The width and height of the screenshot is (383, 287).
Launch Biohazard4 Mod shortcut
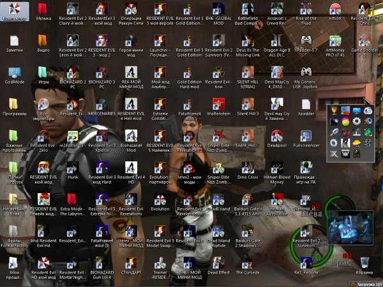click(x=131, y=141)
